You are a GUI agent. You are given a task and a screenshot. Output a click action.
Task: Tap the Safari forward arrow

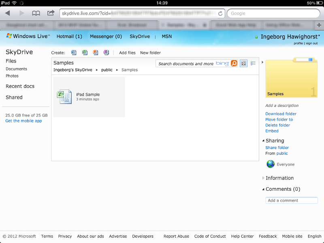pyautogui.click(x=22, y=13)
